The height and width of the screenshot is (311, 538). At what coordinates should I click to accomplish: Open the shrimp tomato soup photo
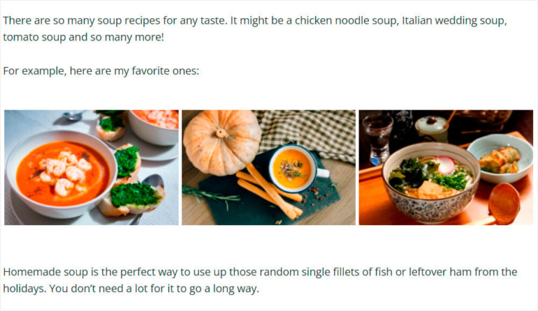[91, 168]
